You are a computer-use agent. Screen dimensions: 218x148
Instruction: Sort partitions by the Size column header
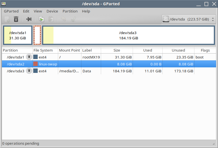point(117,50)
